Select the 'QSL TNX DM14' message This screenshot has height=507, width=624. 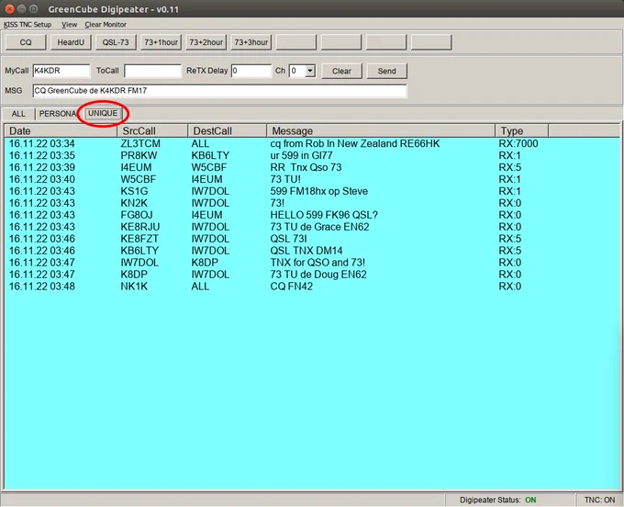pyautogui.click(x=306, y=251)
